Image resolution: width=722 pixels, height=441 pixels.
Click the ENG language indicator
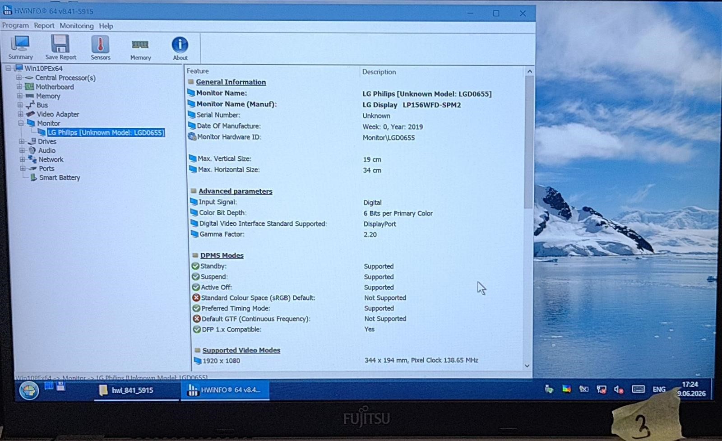click(659, 389)
